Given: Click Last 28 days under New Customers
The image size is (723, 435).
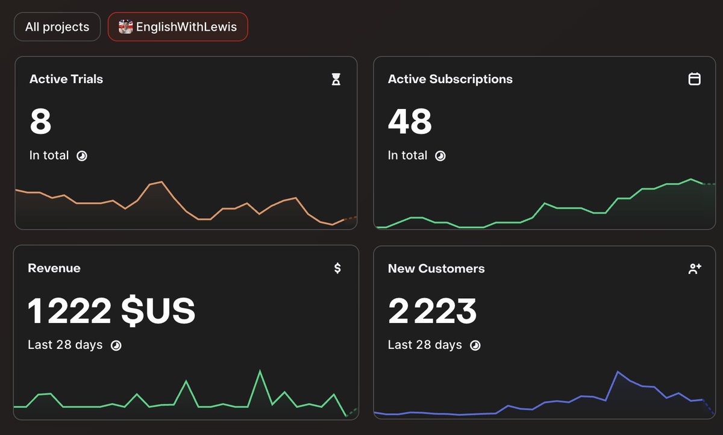Looking at the screenshot, I should point(425,345).
